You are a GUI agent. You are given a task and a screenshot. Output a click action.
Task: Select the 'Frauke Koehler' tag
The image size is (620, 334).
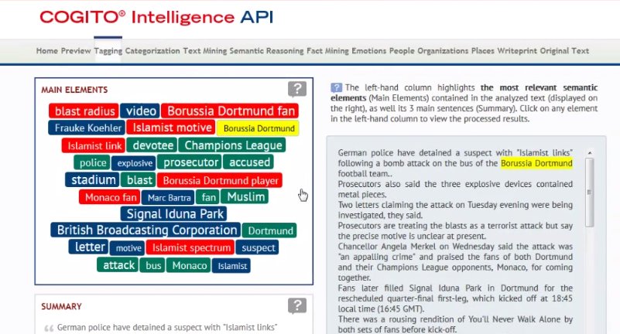tap(87, 128)
